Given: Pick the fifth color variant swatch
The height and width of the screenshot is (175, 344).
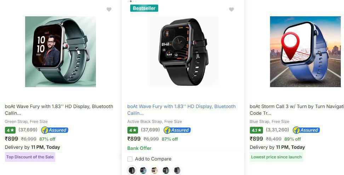Looking at the screenshot, I should pyautogui.click(x=177, y=170).
